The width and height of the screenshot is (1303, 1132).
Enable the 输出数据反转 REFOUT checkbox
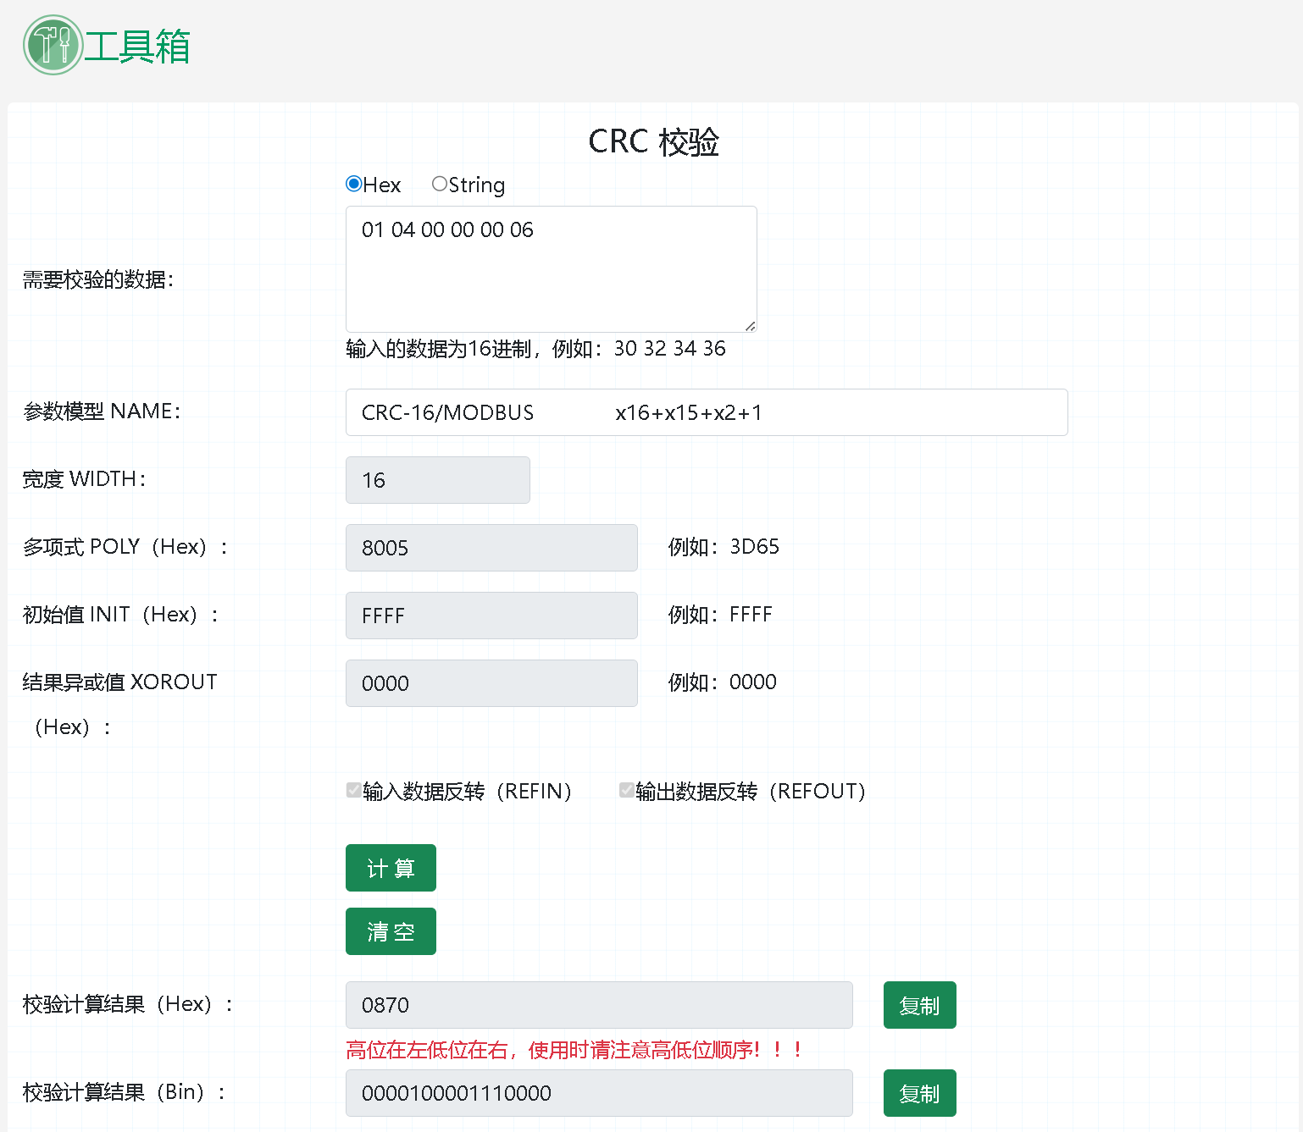point(626,790)
